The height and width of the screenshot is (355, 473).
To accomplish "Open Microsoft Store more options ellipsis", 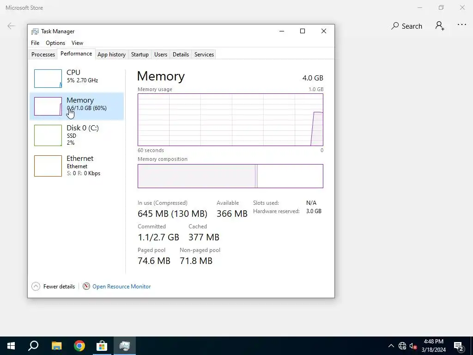I will (x=461, y=25).
